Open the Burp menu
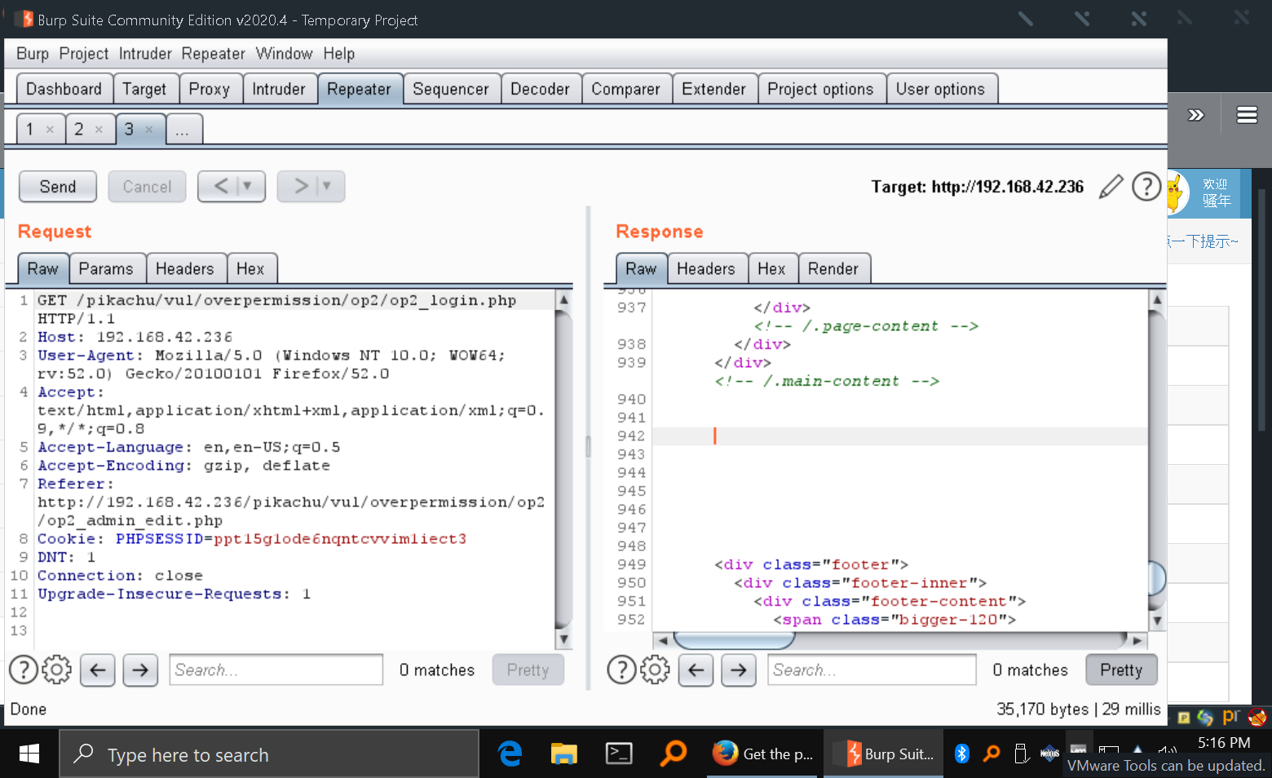Screen dimensions: 1272x778 33,54
